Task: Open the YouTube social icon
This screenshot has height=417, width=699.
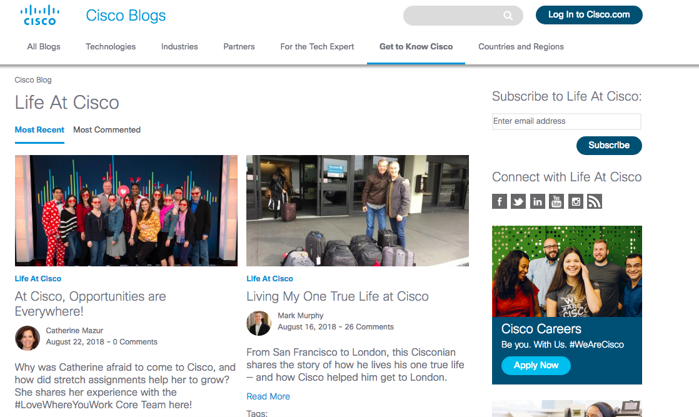Action: pyautogui.click(x=556, y=201)
